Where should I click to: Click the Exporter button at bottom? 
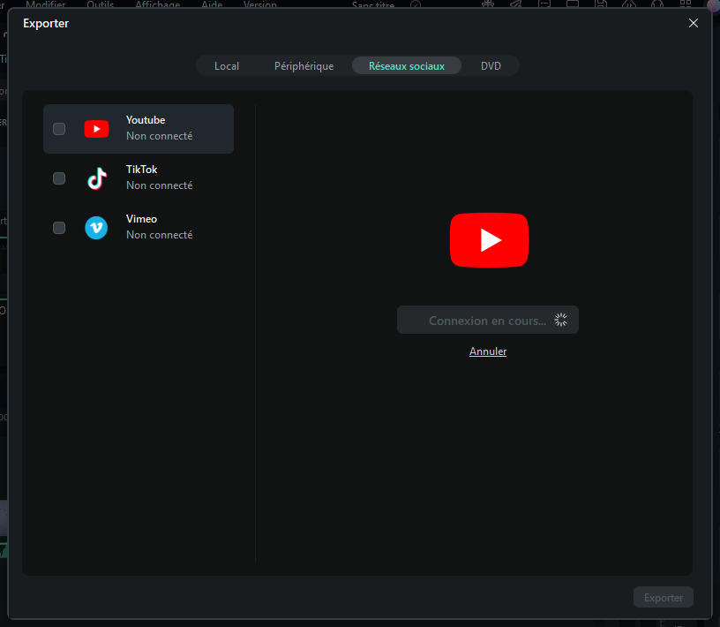click(x=663, y=597)
